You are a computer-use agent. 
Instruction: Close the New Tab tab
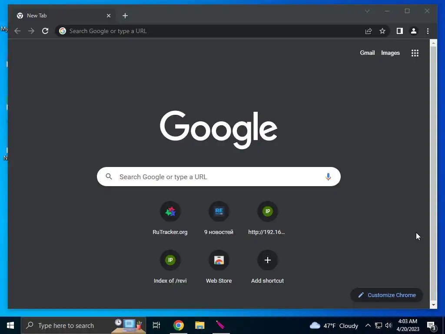[108, 16]
